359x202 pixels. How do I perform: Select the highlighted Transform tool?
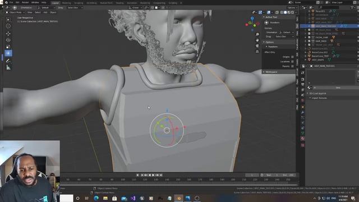click(8, 53)
